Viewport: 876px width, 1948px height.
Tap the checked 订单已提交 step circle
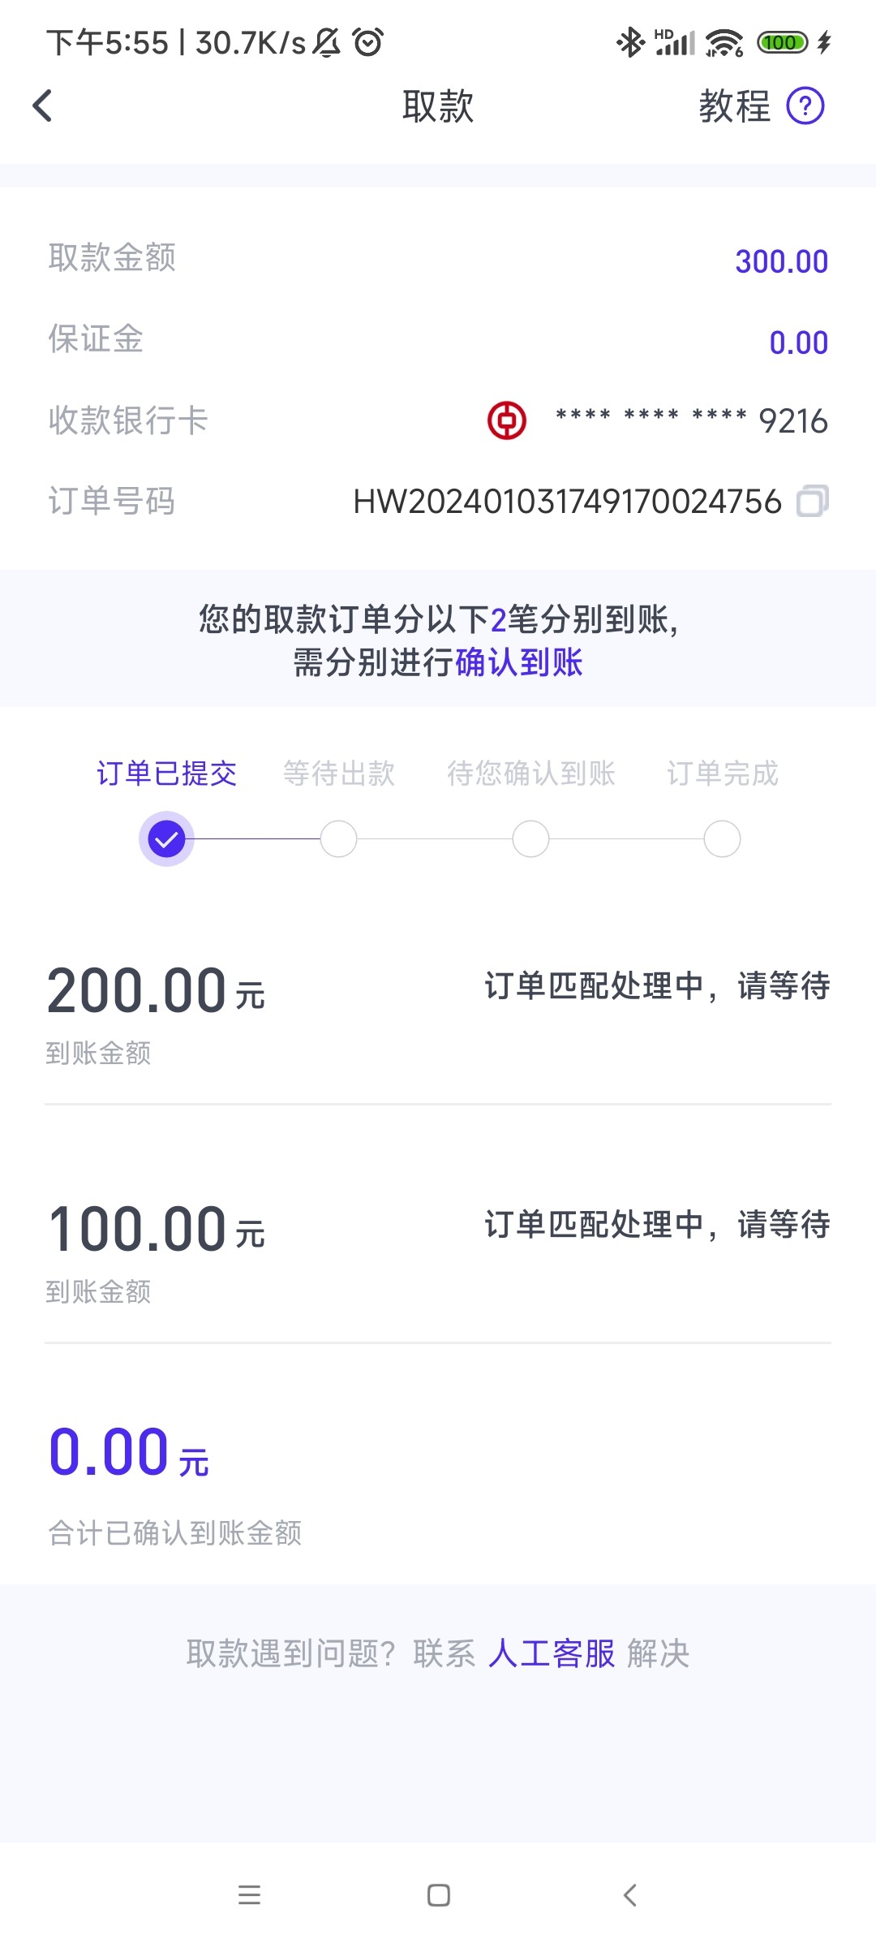coord(166,839)
